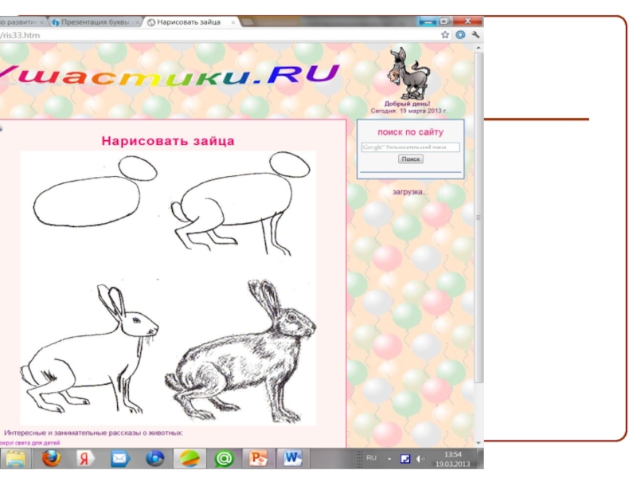
Task: Open Windows Explorer folder icon in taskbar
Action: pos(16,459)
